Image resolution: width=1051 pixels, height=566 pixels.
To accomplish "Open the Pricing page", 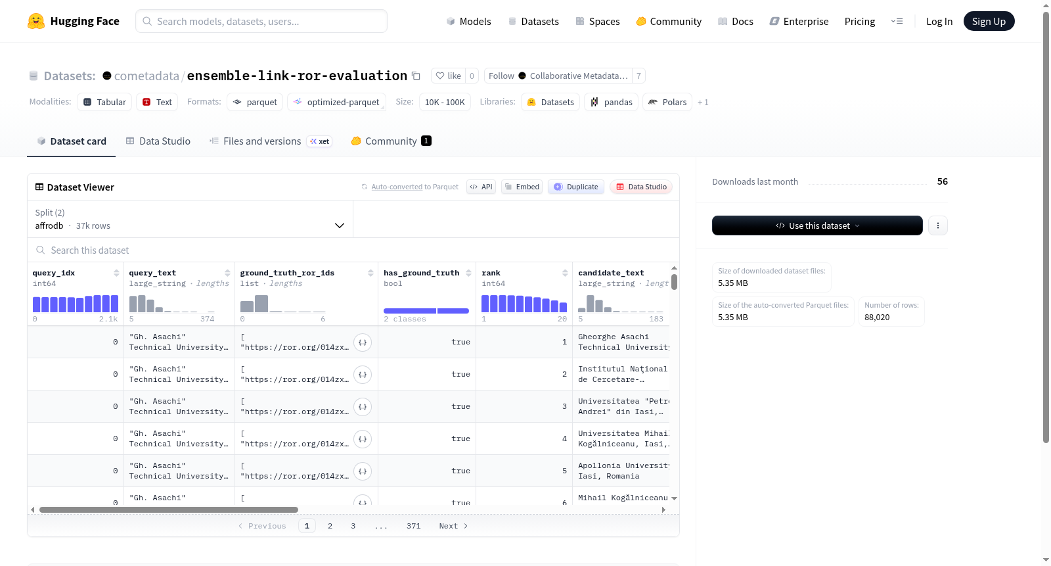I will (x=860, y=22).
